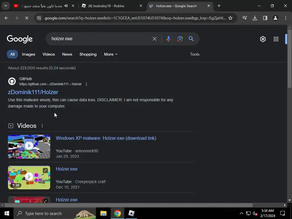Screen dimensions: 292x219
Task: Stop loading the current page
Action: click(27, 18)
